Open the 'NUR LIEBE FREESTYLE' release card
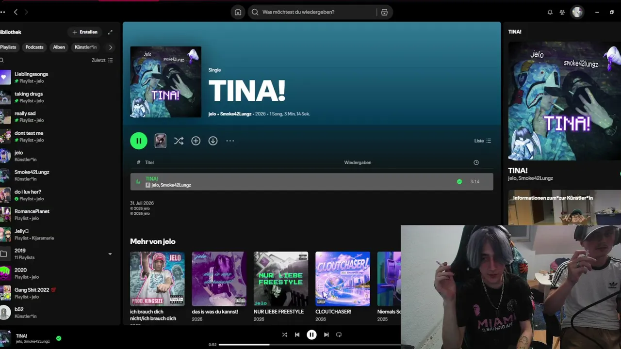 click(281, 286)
